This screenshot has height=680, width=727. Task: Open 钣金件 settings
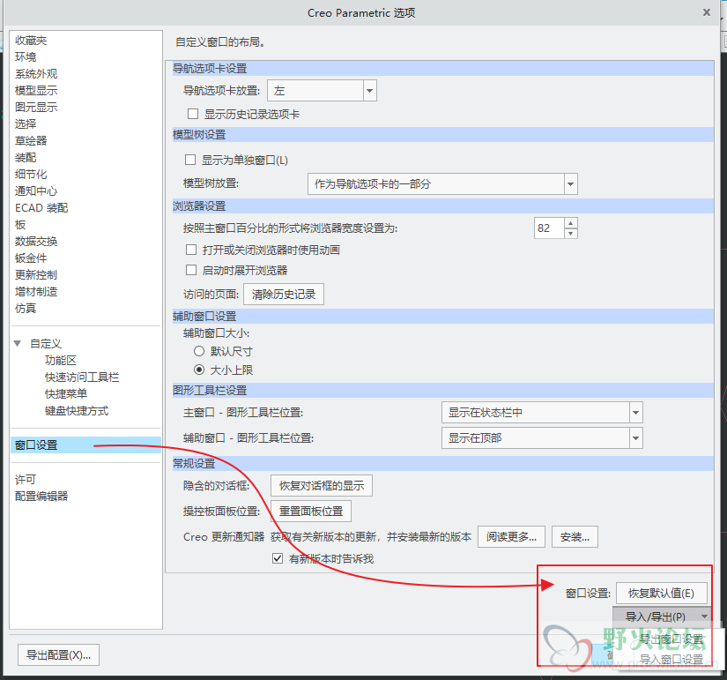click(31, 258)
